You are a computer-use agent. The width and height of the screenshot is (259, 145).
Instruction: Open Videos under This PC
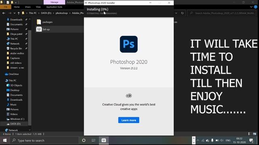click(14, 114)
